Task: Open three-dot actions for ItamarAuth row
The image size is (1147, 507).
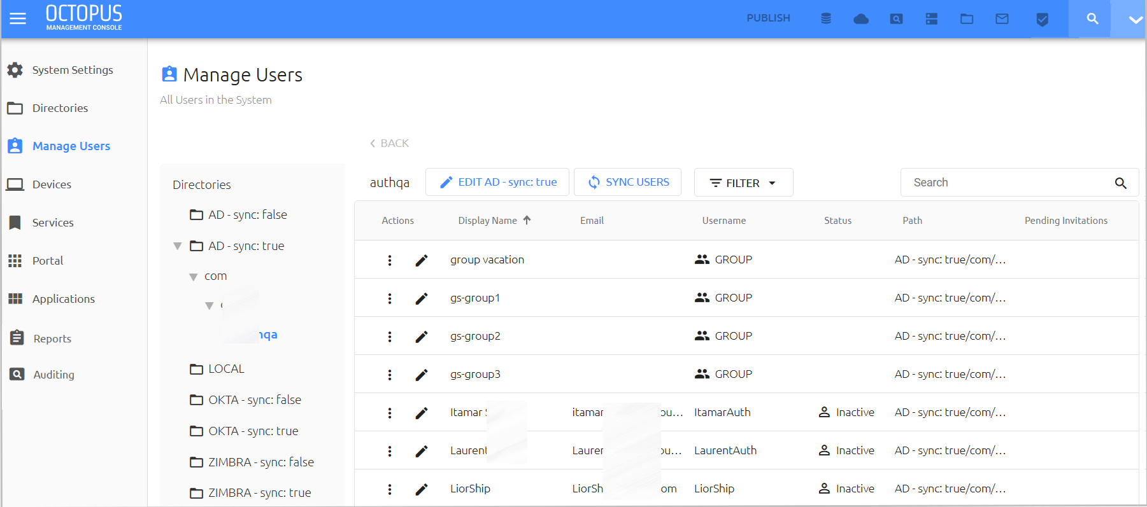Action: pyautogui.click(x=390, y=413)
